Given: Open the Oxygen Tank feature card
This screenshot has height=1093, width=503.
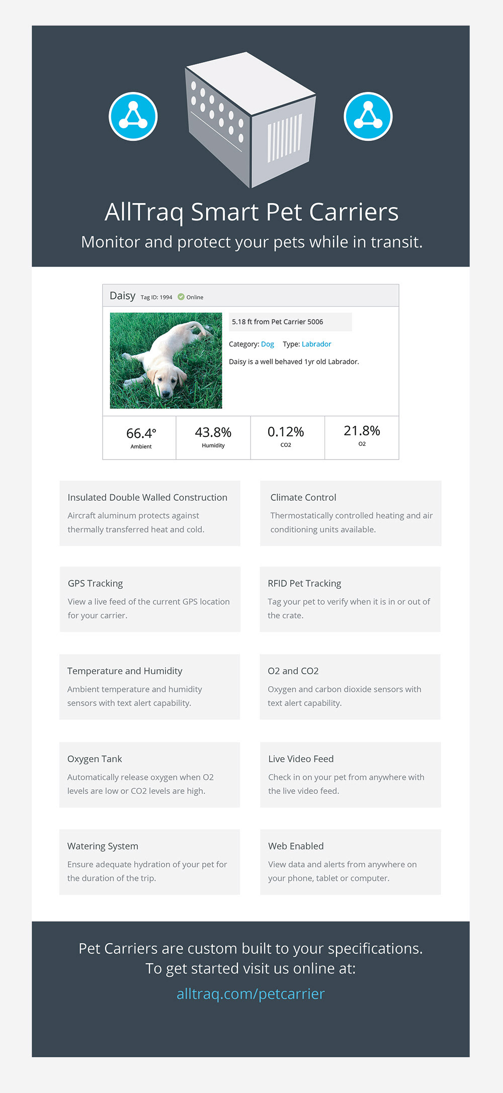Looking at the screenshot, I should (x=149, y=775).
